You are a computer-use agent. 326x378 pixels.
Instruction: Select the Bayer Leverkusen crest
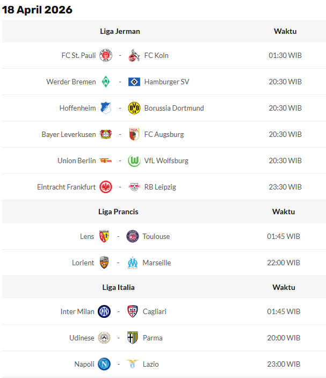coord(106,134)
